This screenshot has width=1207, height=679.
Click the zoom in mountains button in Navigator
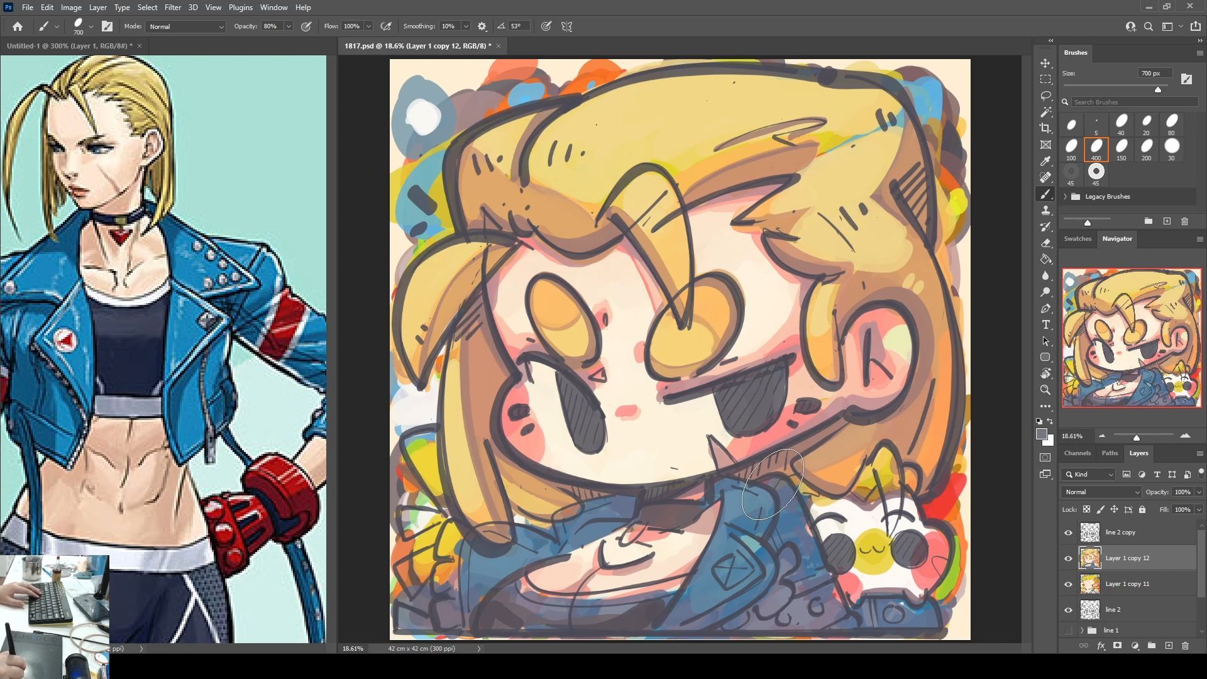coord(1185,436)
